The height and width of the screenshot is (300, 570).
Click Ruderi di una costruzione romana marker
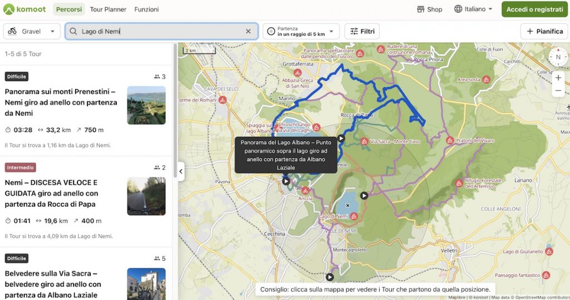pos(381,49)
